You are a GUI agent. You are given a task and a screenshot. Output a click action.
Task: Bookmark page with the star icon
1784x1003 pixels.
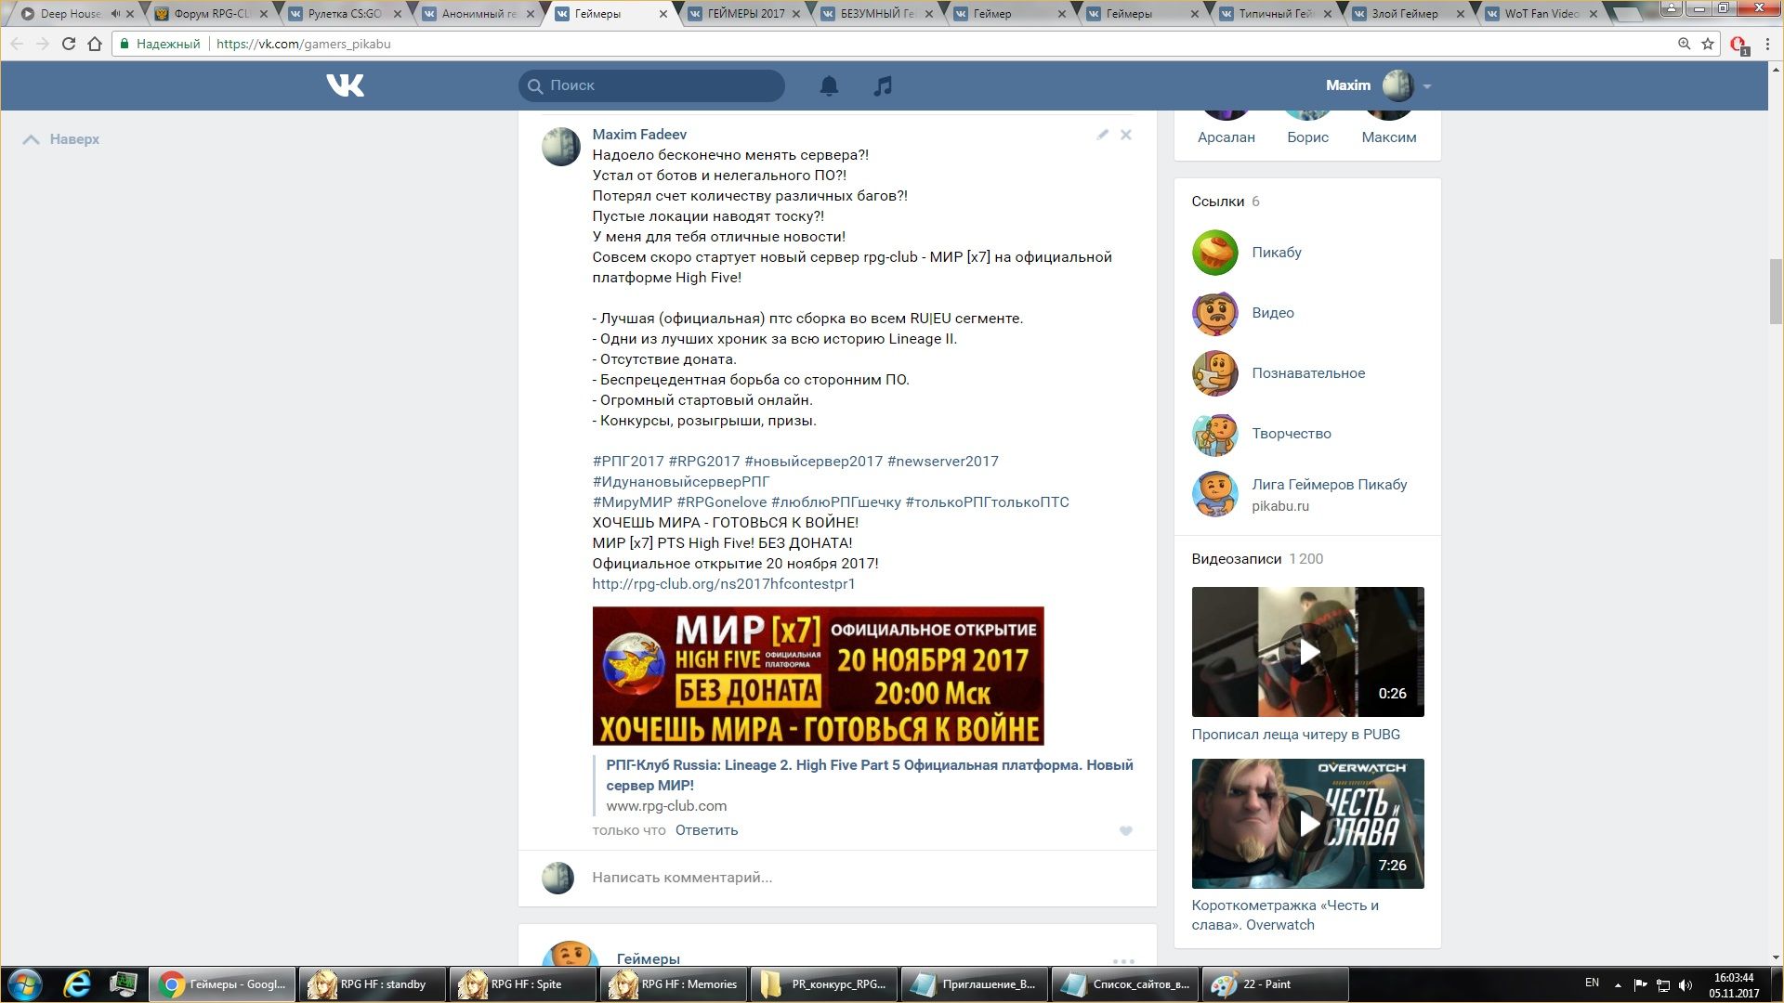pyautogui.click(x=1708, y=44)
